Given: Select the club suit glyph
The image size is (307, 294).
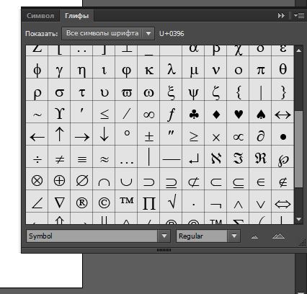Looking at the screenshot, I should pos(194,112).
